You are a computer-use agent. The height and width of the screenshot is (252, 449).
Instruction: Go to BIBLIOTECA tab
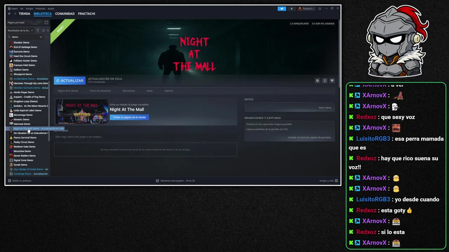coord(43,14)
